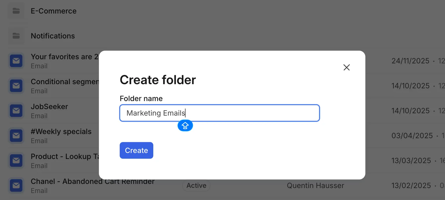Click the Folder name input field

tap(220, 113)
